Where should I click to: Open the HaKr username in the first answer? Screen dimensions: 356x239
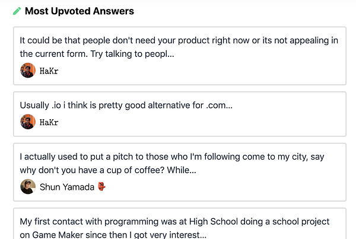[49, 71]
